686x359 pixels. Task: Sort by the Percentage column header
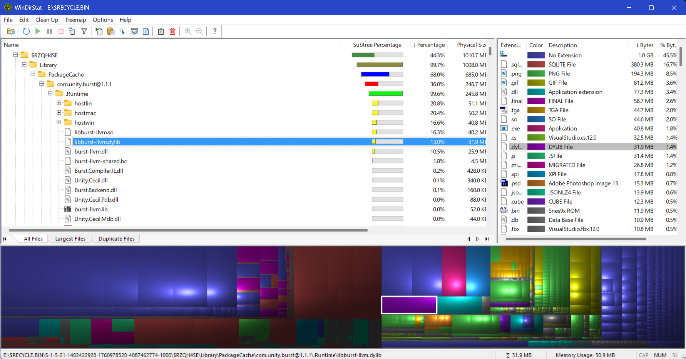click(426, 45)
